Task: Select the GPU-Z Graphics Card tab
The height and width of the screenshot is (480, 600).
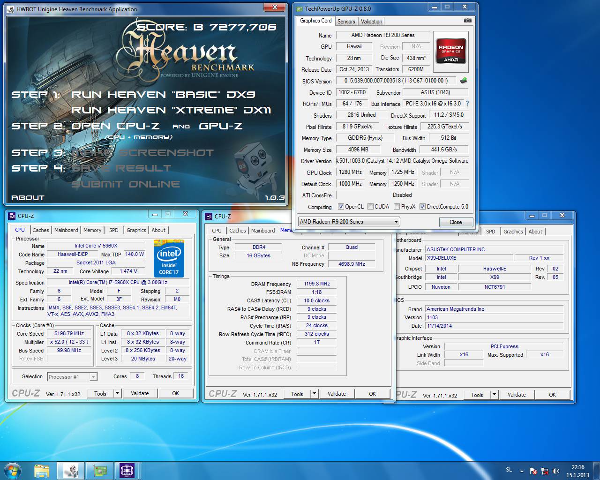Action: pos(316,21)
